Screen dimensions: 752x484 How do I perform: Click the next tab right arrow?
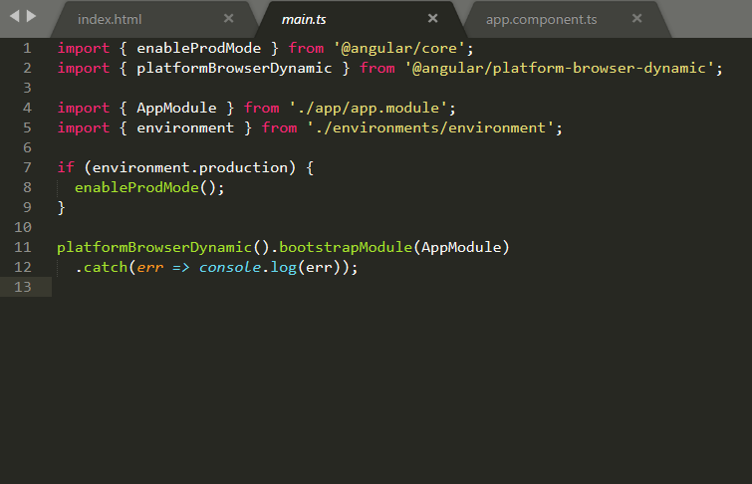pos(31,16)
